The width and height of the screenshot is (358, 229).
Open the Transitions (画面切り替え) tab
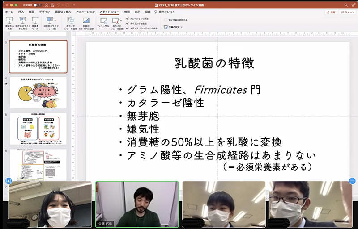pos(63,12)
